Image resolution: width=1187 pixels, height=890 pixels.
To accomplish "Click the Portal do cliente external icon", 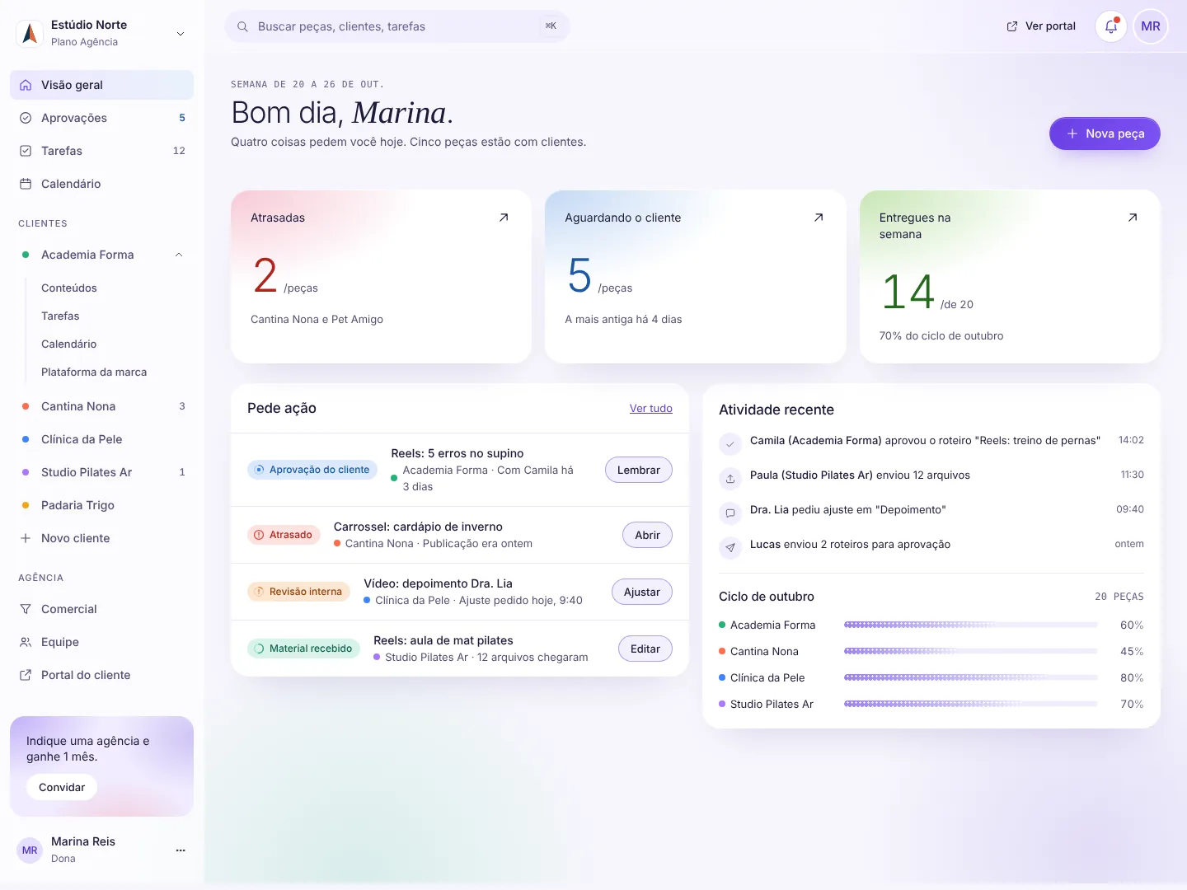I will click(x=26, y=675).
